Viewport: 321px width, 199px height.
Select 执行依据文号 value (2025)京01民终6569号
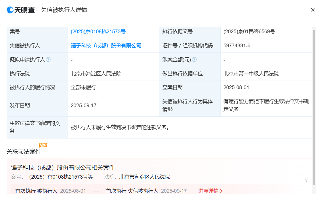(x=249, y=32)
